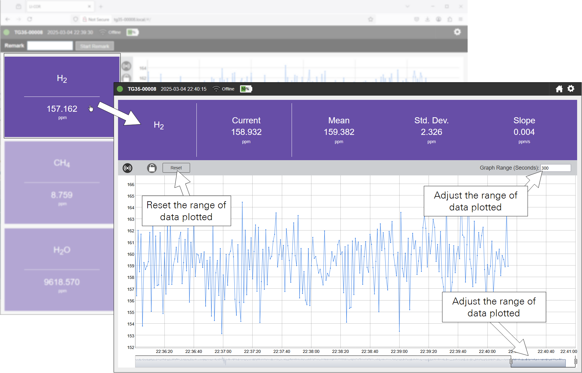
Task: Click the battery 50% indicator
Action: coord(246,89)
